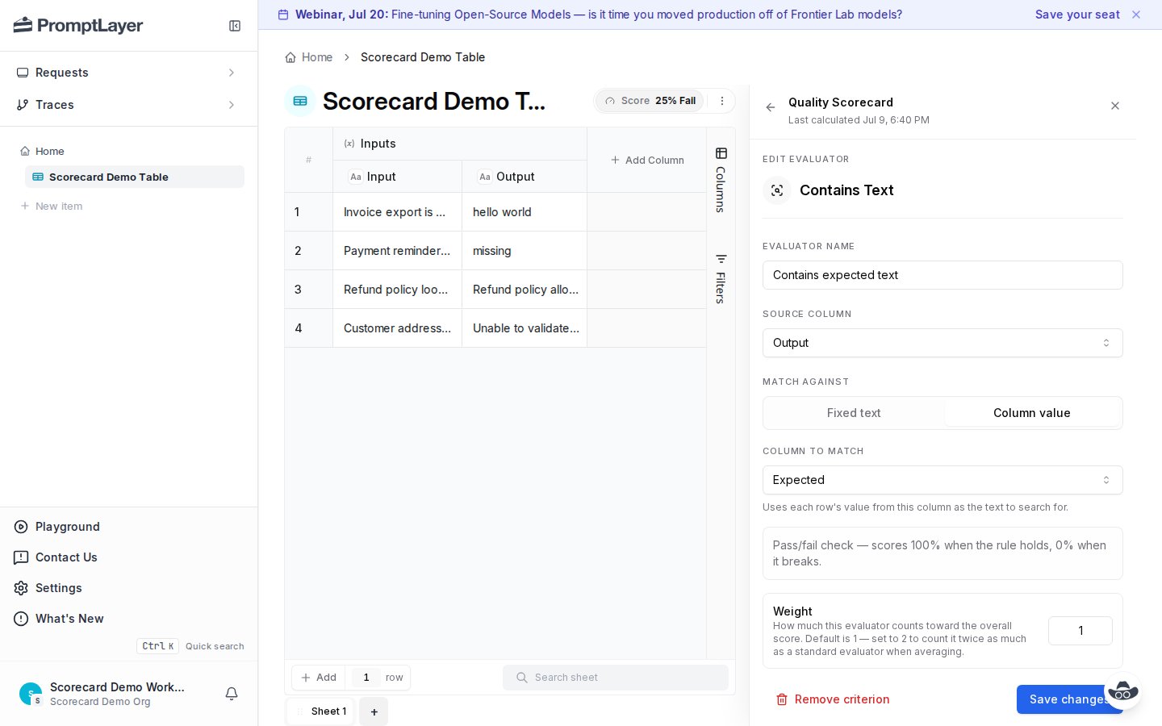Click Save your seat link
Image resolution: width=1162 pixels, height=726 pixels.
(x=1077, y=15)
